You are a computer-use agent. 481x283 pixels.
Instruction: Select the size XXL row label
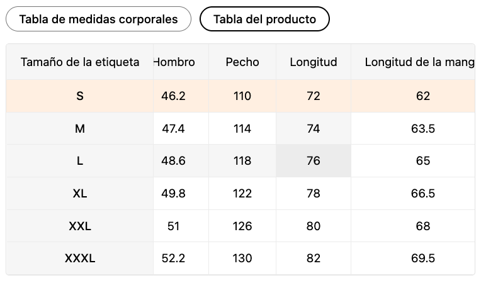coord(80,226)
